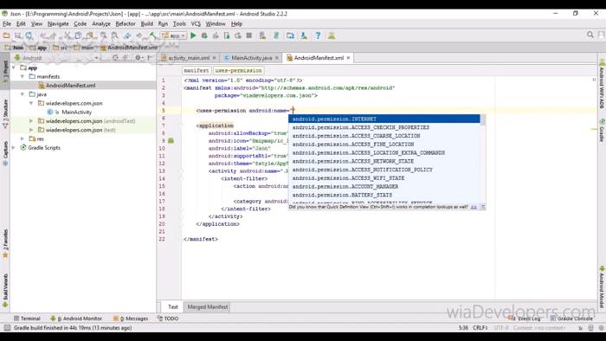Click the blue Help question mark icon
The width and height of the screenshot is (606, 341).
tap(318, 35)
